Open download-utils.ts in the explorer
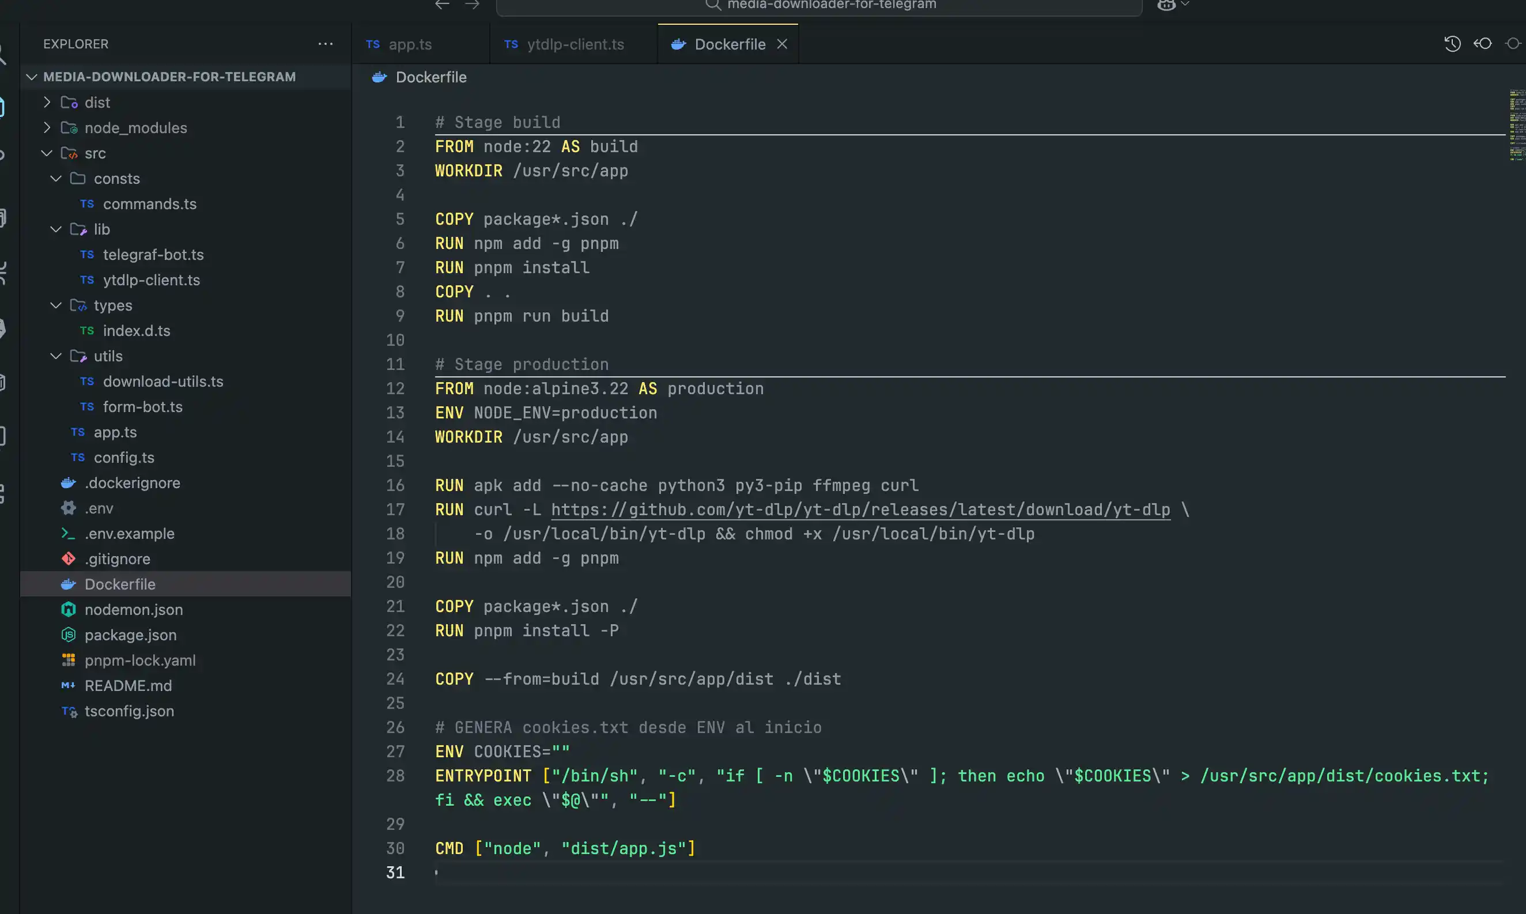This screenshot has width=1526, height=914. 163,382
